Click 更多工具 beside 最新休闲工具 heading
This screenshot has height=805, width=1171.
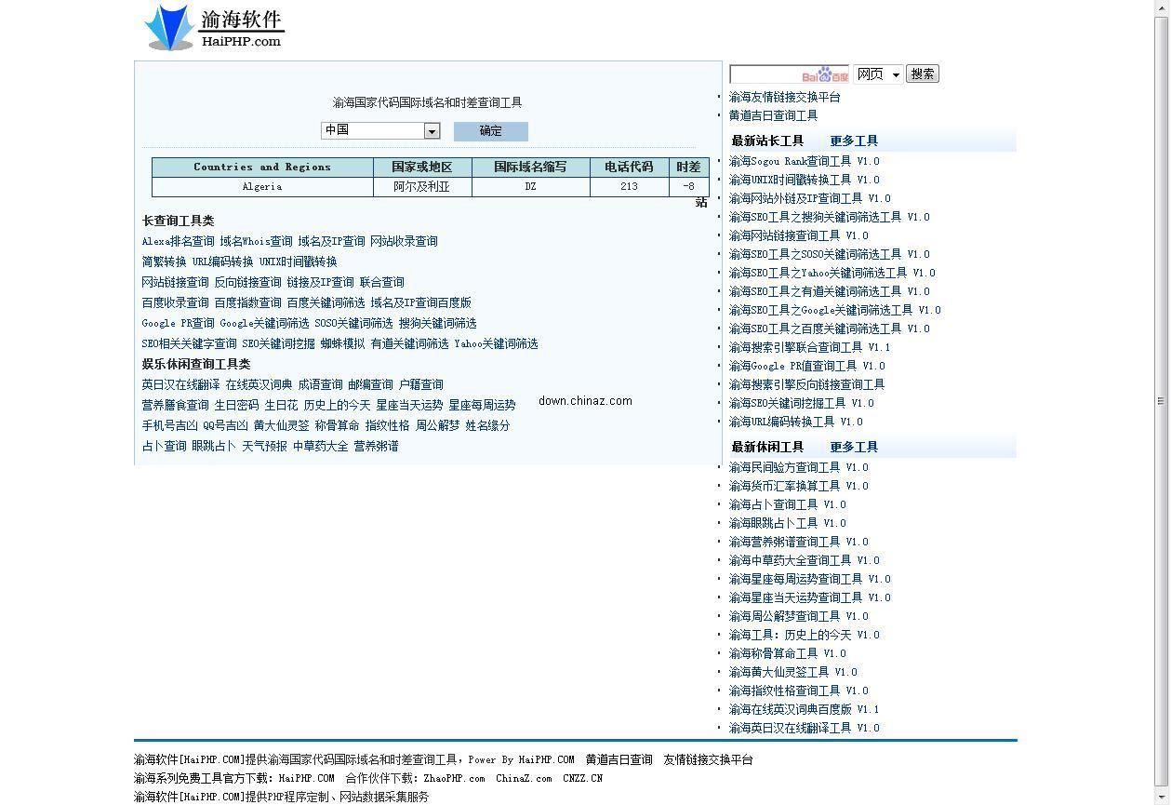pos(853,447)
